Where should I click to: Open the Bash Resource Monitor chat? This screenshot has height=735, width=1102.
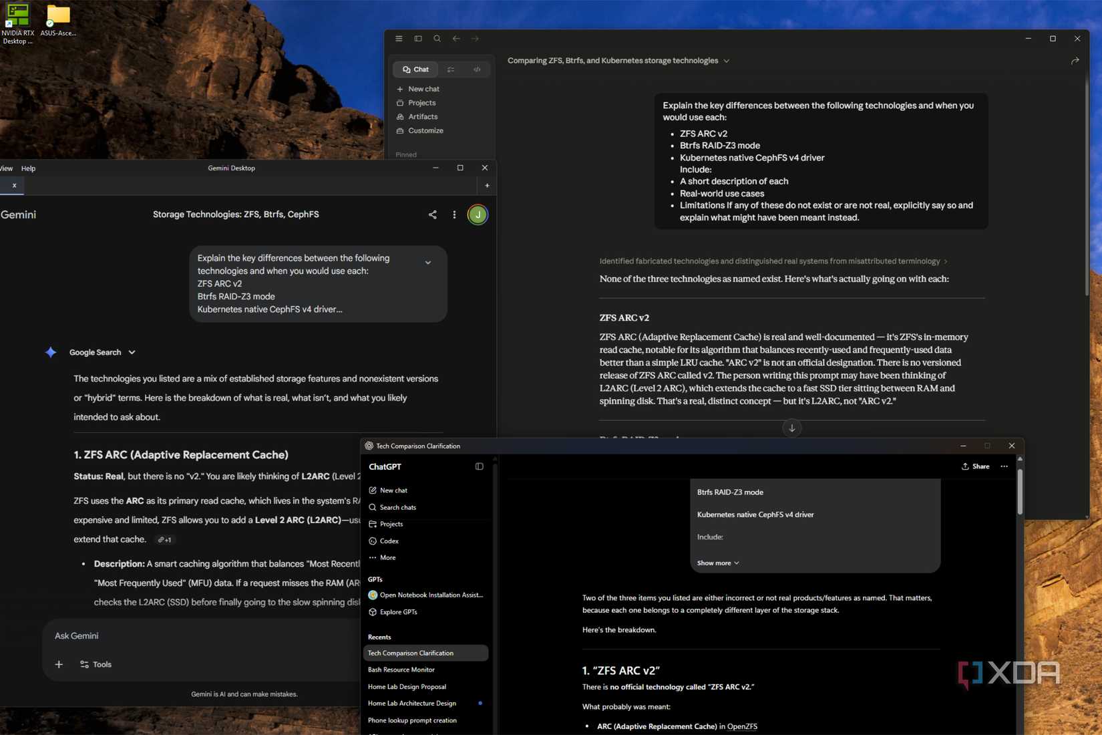pyautogui.click(x=401, y=670)
